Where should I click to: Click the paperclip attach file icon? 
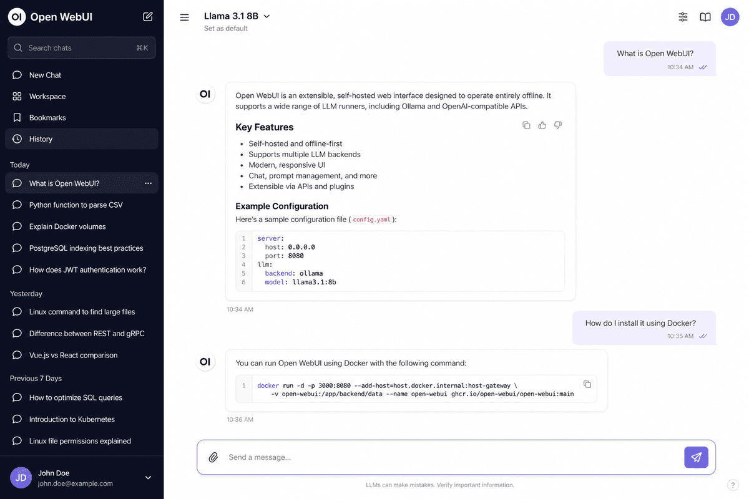click(213, 457)
